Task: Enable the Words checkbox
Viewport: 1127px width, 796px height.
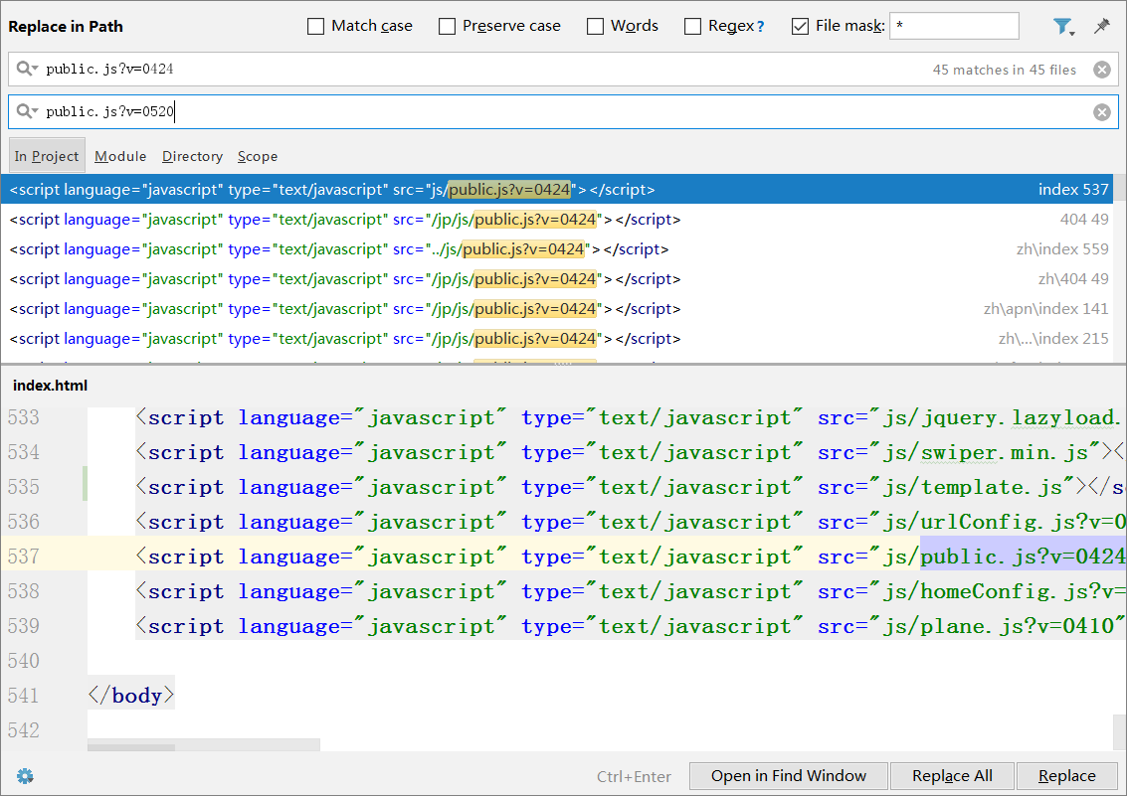Action: [596, 27]
